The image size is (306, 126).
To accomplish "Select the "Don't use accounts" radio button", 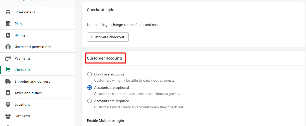I will (90, 74).
